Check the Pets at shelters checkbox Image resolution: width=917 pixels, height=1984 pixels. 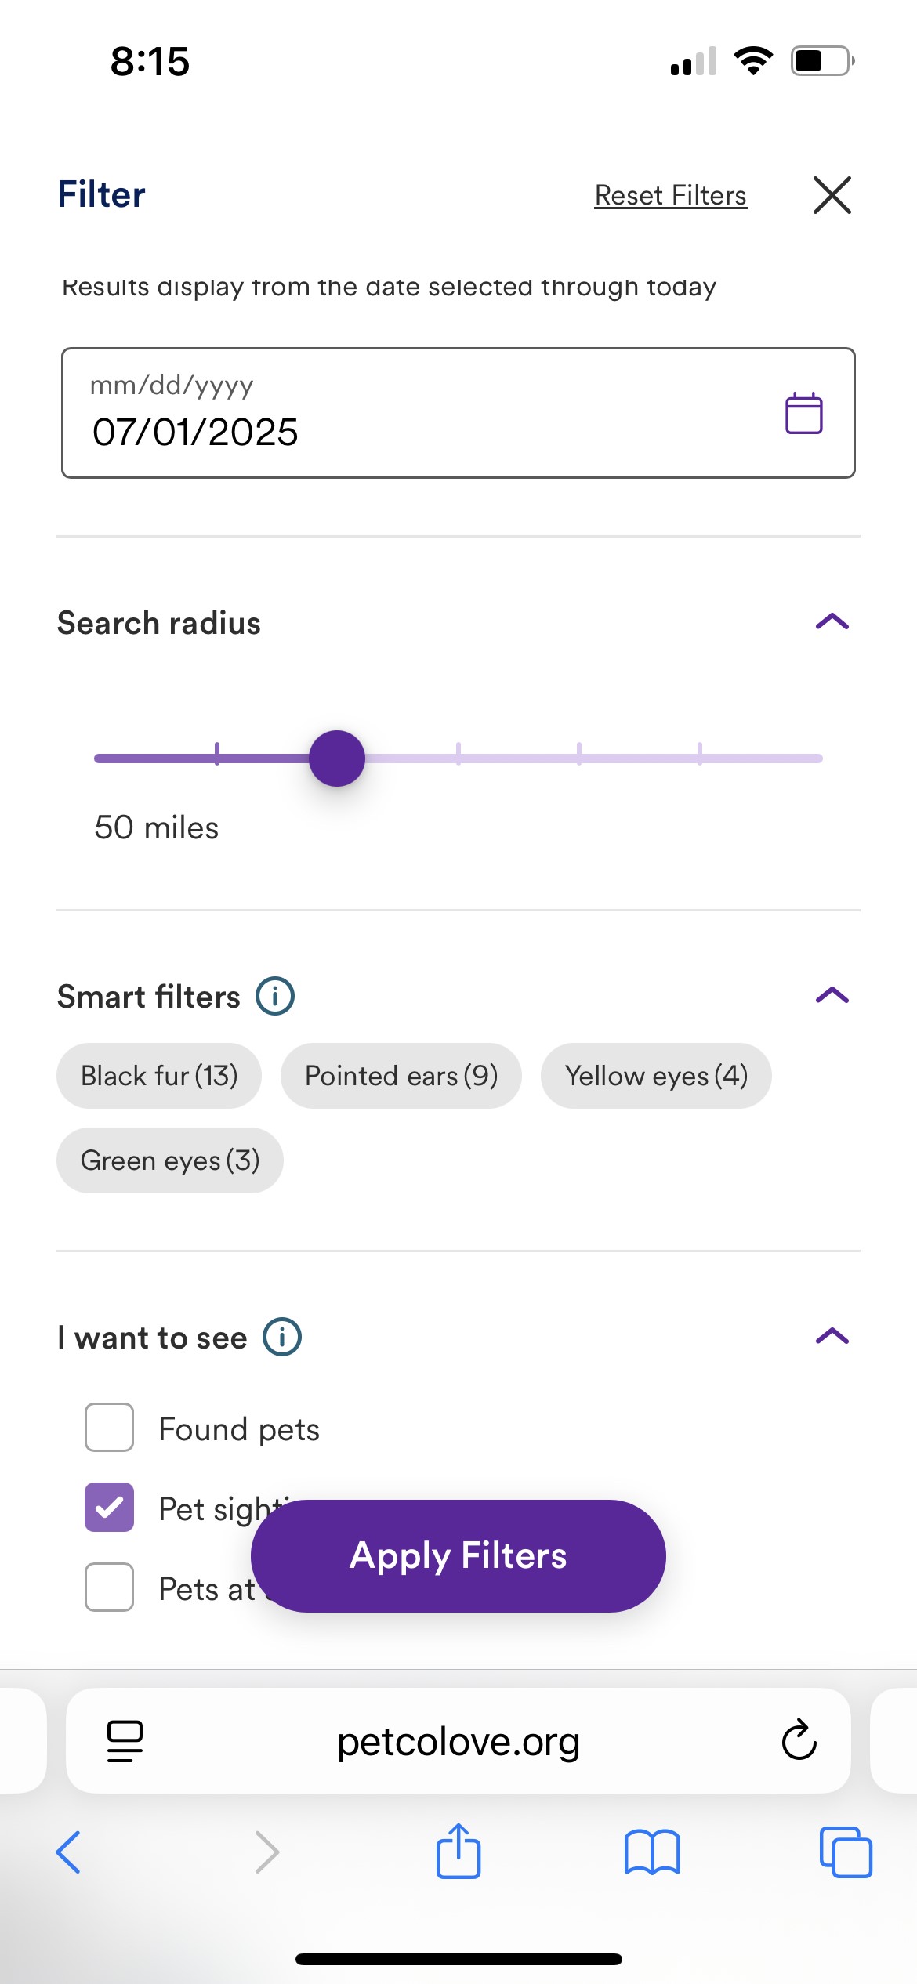point(109,1587)
